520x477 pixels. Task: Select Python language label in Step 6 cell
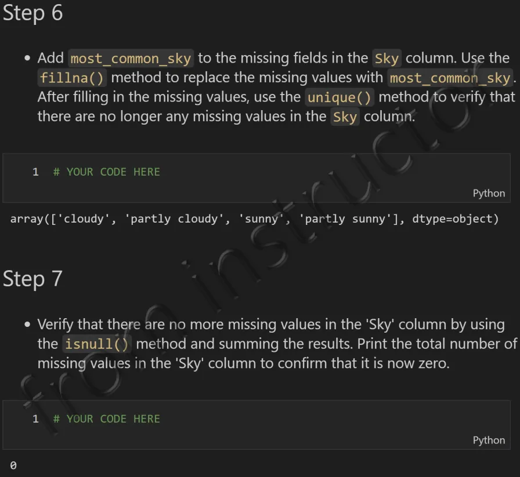point(489,193)
